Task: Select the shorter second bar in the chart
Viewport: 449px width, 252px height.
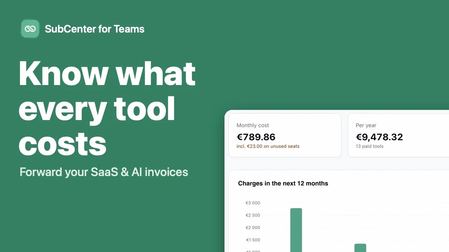Action: click(360, 248)
